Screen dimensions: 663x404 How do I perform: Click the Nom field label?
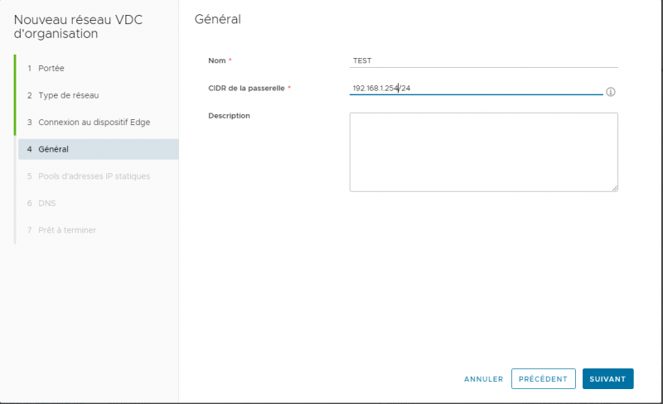click(x=217, y=60)
